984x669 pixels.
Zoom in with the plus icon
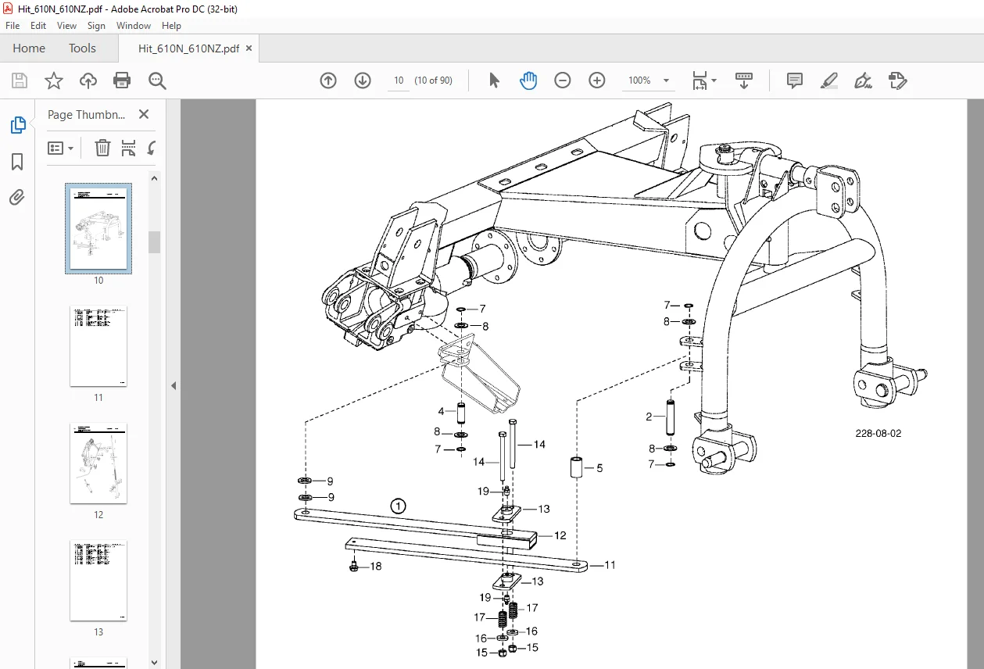[597, 80]
